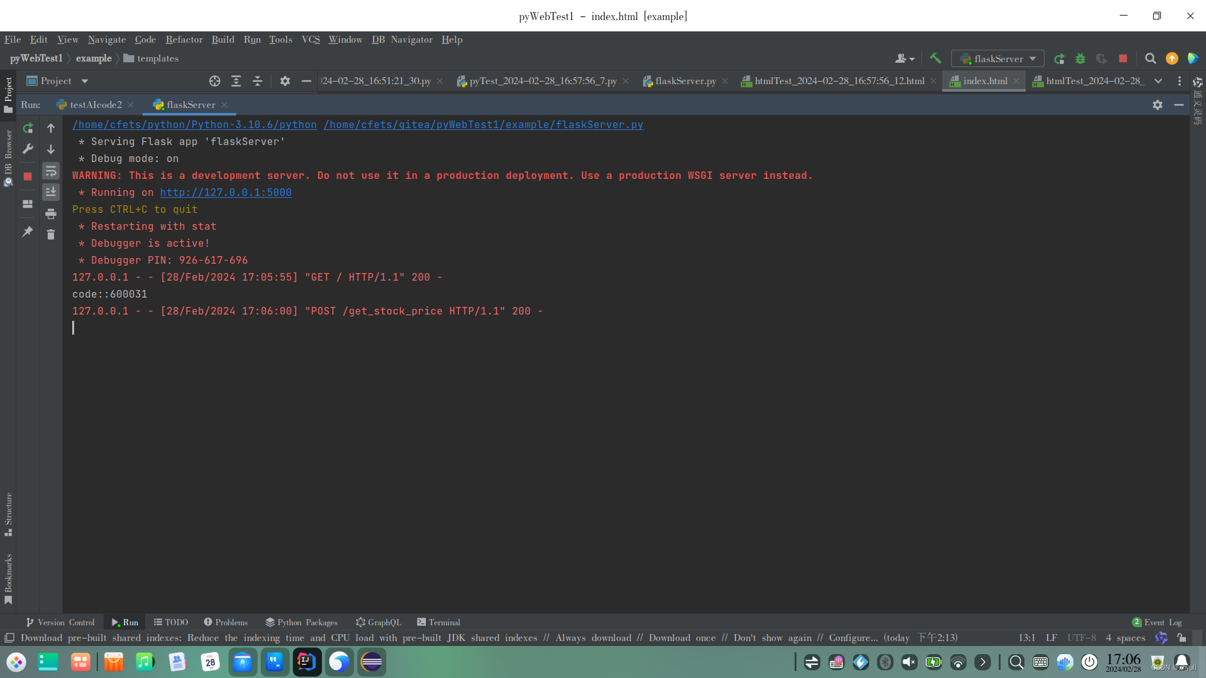Click the Build project hammer icon
The image size is (1206, 678).
(935, 58)
